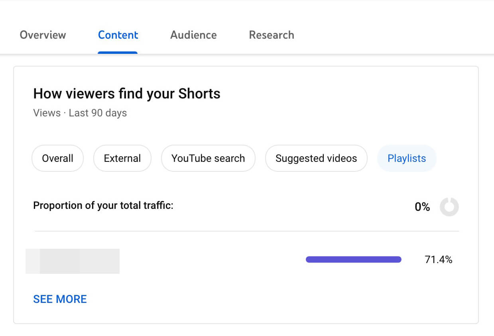Click the divider line above the playlist row
The height and width of the screenshot is (336, 494).
click(247, 231)
